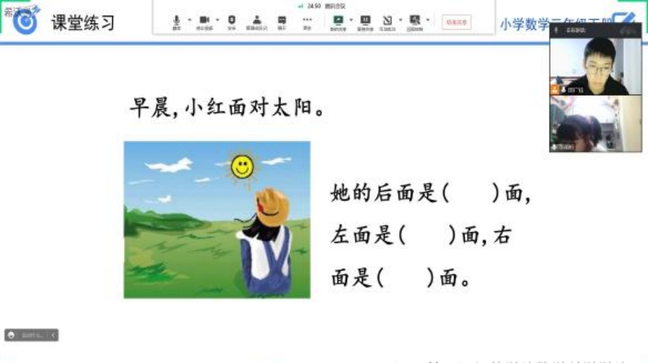648x363 pixels.
Task: Click the security shield icon
Action: coord(232,20)
